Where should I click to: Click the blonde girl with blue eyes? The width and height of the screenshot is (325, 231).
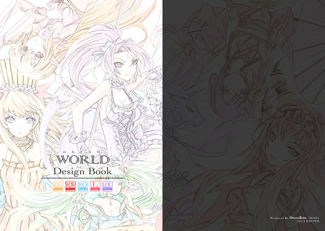(x=19, y=122)
